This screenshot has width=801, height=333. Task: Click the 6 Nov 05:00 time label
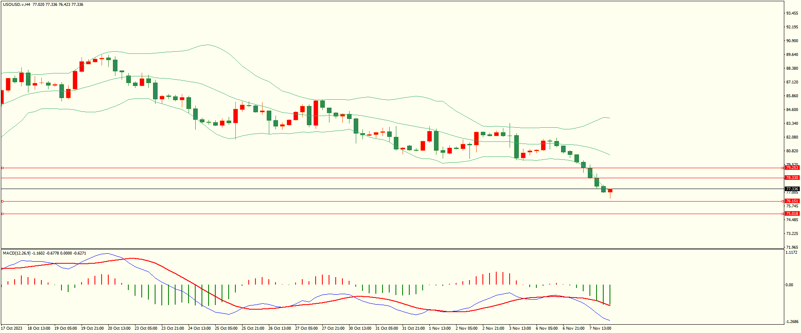coord(547,328)
